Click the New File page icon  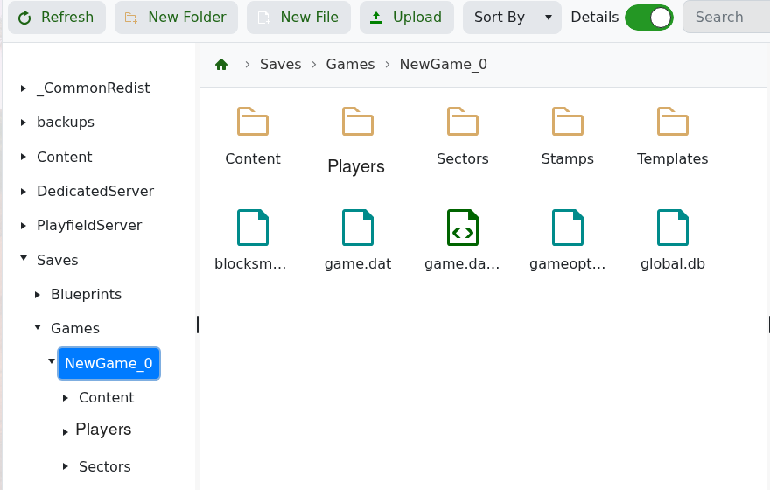(263, 17)
